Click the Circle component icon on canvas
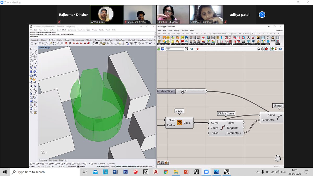Image resolution: width=313 pixels, height=176 pixels. 179,123
